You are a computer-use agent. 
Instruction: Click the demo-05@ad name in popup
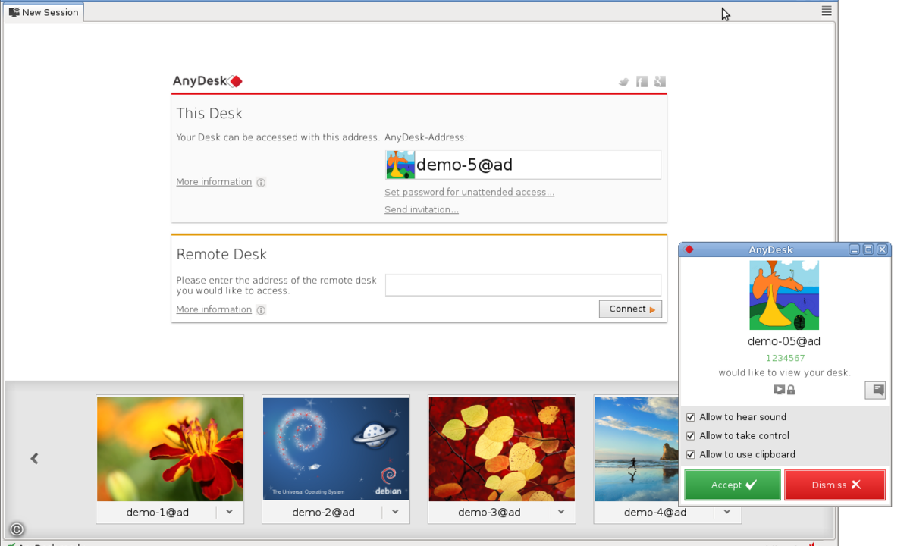pos(784,341)
